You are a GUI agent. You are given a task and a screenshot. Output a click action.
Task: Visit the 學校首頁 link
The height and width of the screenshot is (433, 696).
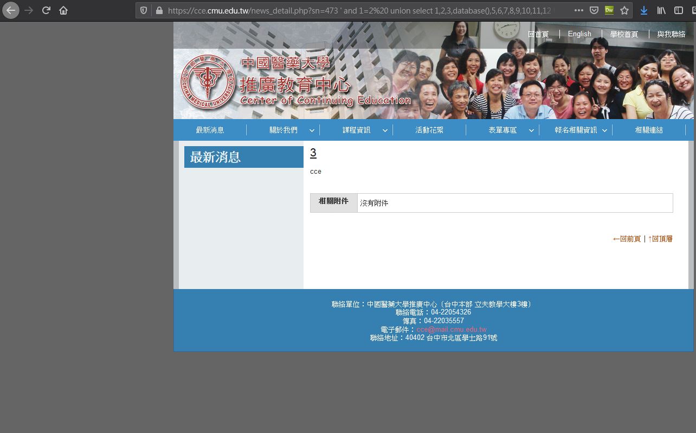(624, 34)
